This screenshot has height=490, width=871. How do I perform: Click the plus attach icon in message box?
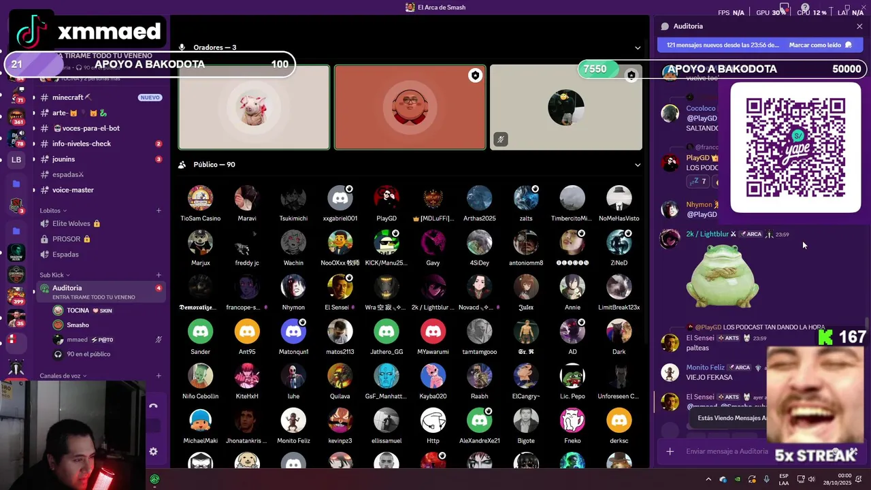(670, 451)
